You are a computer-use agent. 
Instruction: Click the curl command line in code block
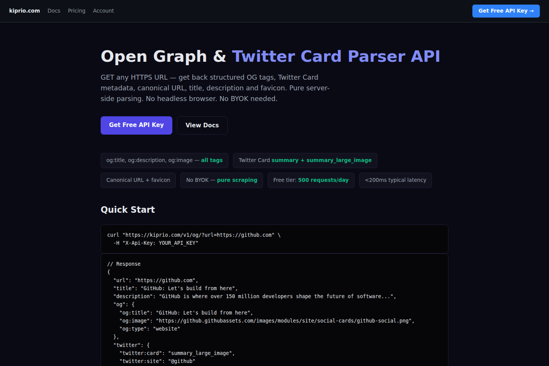pyautogui.click(x=194, y=235)
